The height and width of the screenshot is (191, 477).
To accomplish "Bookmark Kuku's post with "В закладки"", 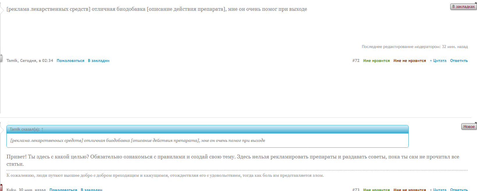I will tap(91, 190).
